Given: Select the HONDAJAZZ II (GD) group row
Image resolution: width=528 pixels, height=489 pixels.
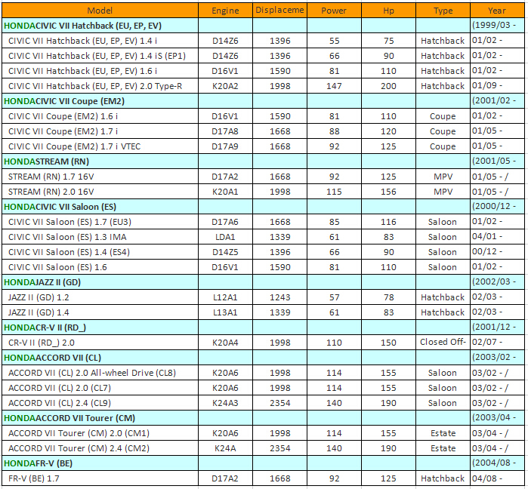Looking at the screenshot, I should (263, 282).
